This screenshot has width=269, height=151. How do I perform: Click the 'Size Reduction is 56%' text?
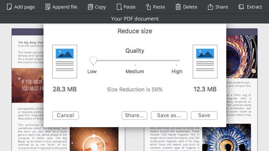[134, 89]
